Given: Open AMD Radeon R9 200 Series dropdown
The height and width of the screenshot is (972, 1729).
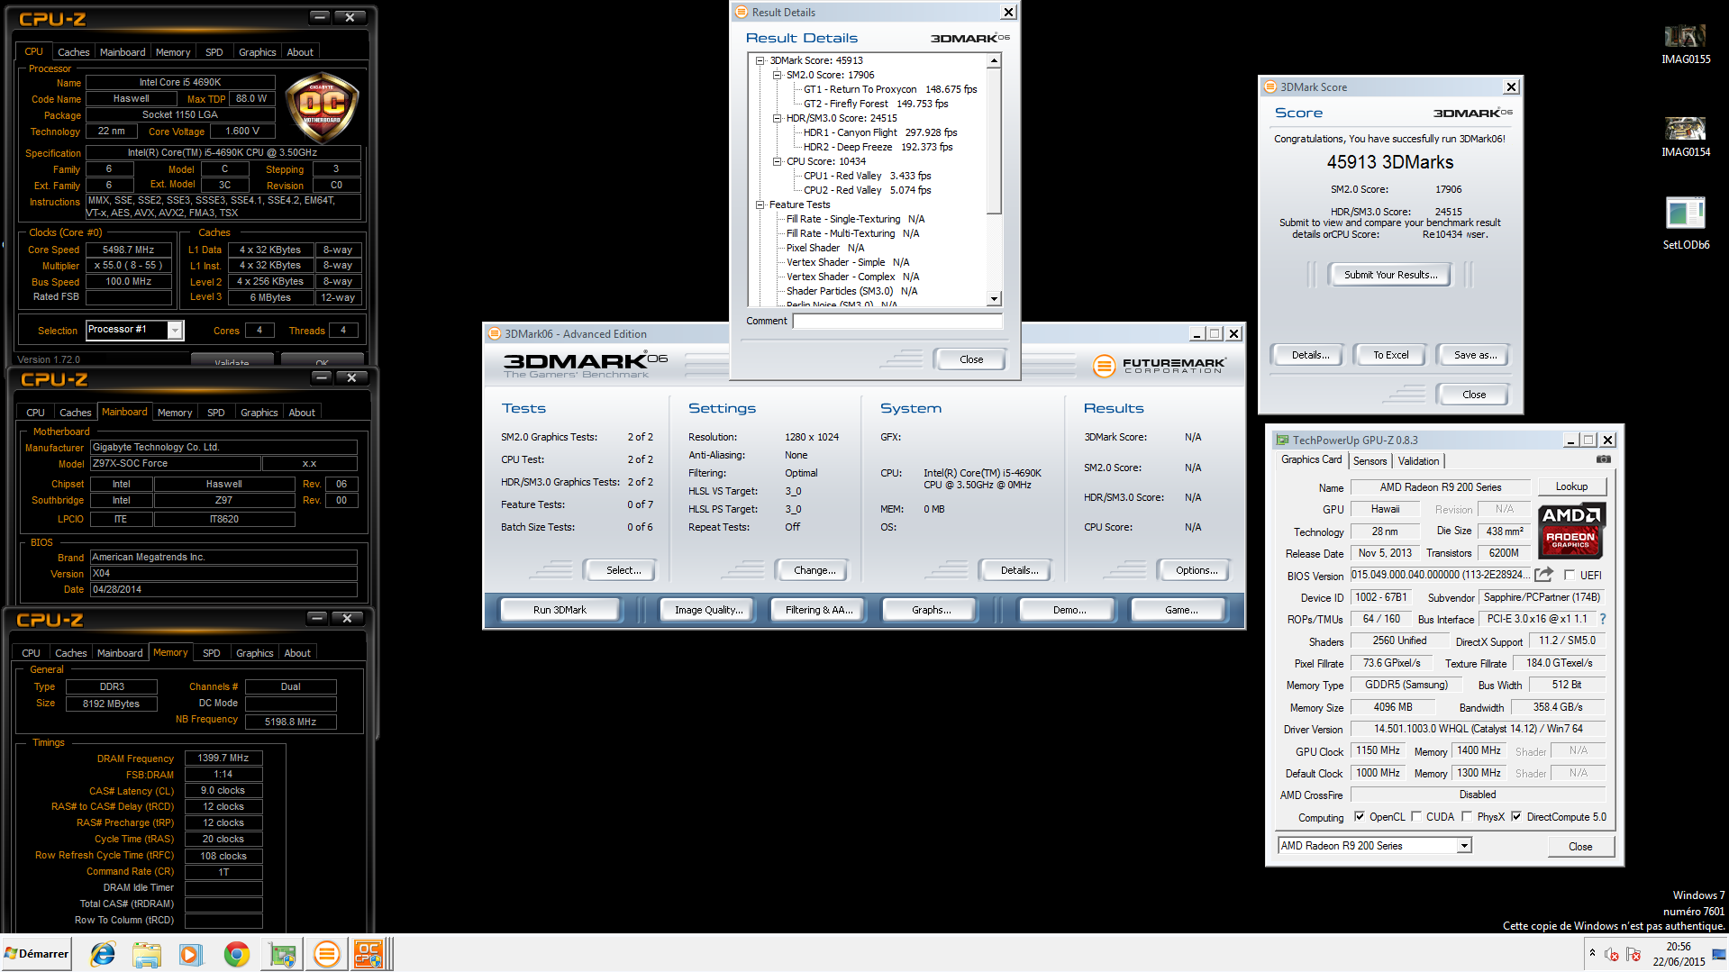Looking at the screenshot, I should point(1464,846).
